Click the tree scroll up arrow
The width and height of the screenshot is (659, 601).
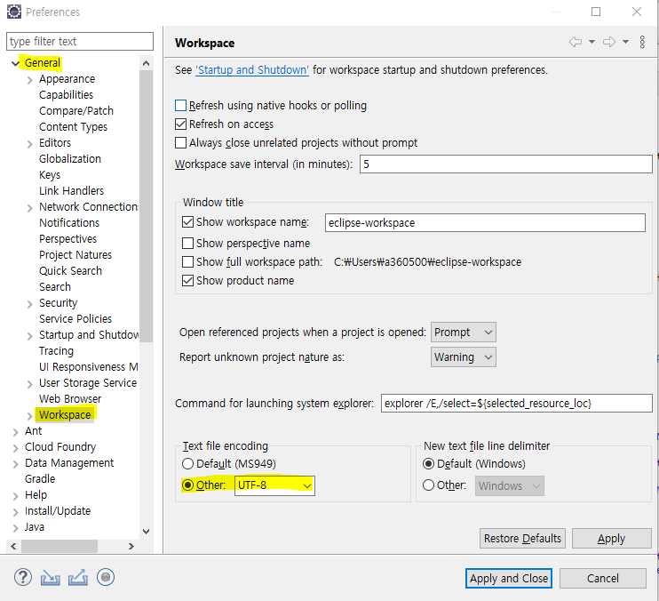point(146,63)
